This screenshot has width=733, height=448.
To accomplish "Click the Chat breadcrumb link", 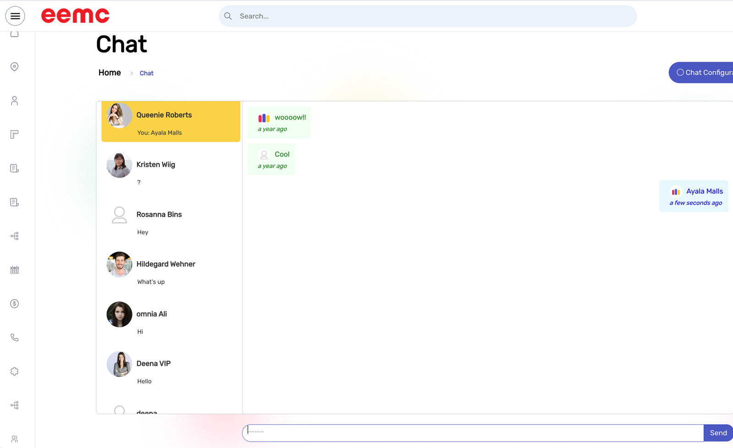I will [x=147, y=73].
